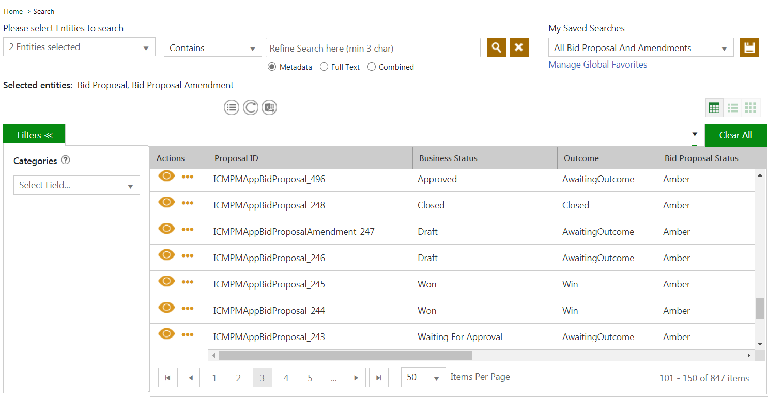The width and height of the screenshot is (768, 401).
Task: Open the Manage Global Favorites link
Action: click(597, 65)
